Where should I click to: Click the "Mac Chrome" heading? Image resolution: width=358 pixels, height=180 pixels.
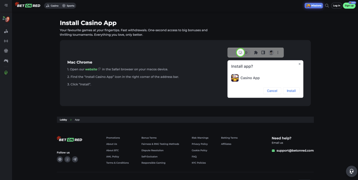pyautogui.click(x=80, y=62)
